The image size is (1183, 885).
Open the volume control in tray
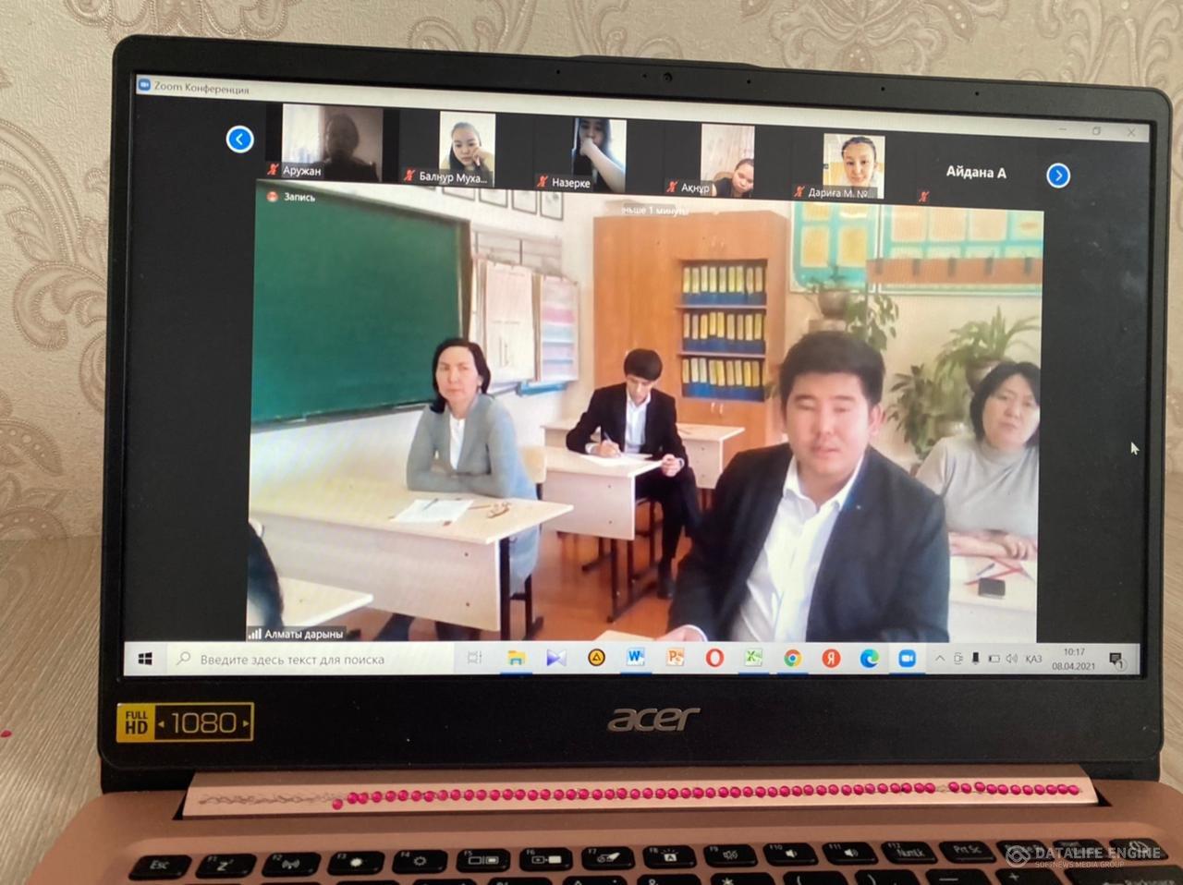(x=1012, y=660)
